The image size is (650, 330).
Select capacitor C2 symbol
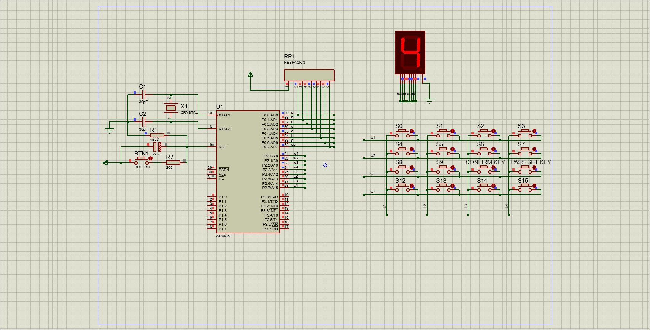coord(143,122)
